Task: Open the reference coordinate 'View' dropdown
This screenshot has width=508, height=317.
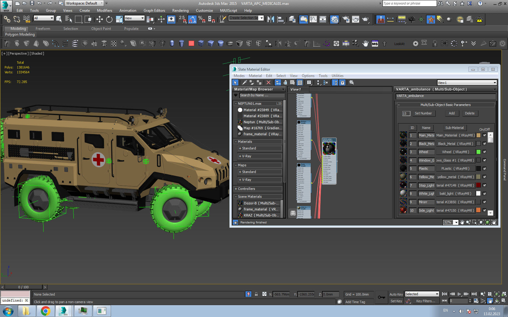Action: click(135, 18)
